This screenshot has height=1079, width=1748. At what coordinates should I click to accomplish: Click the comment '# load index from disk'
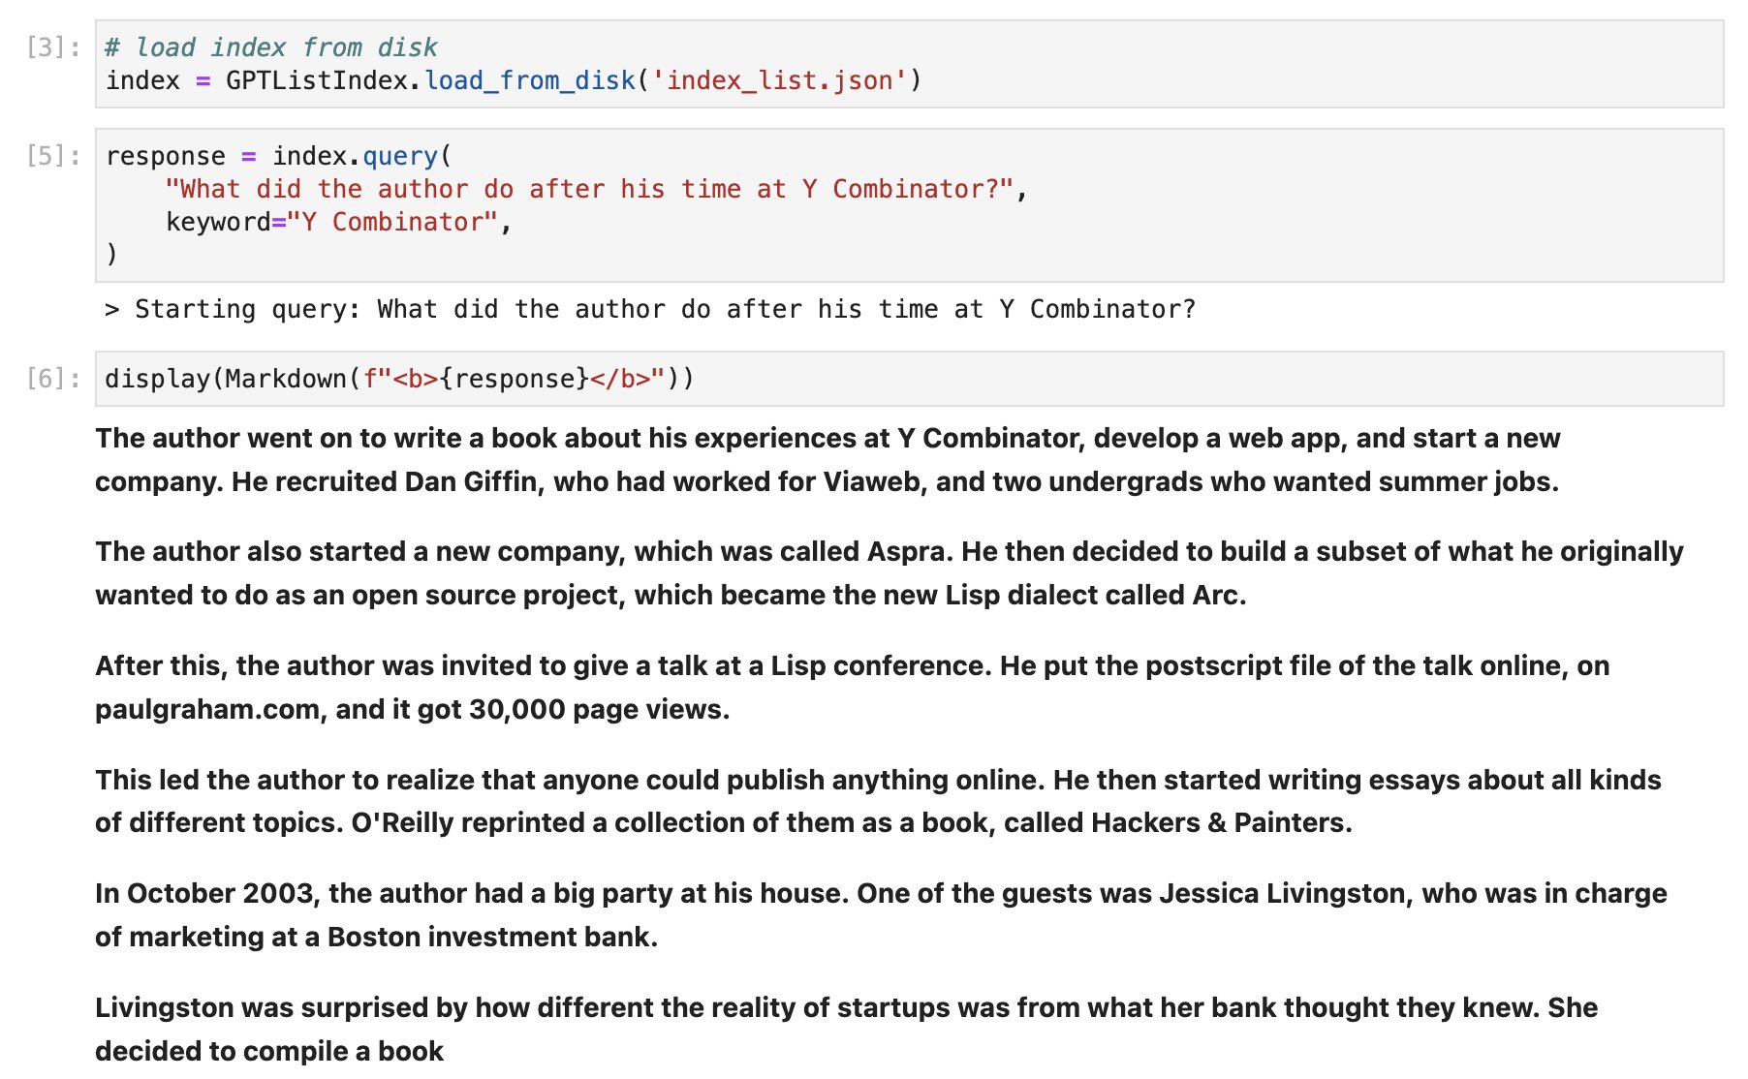click(271, 46)
